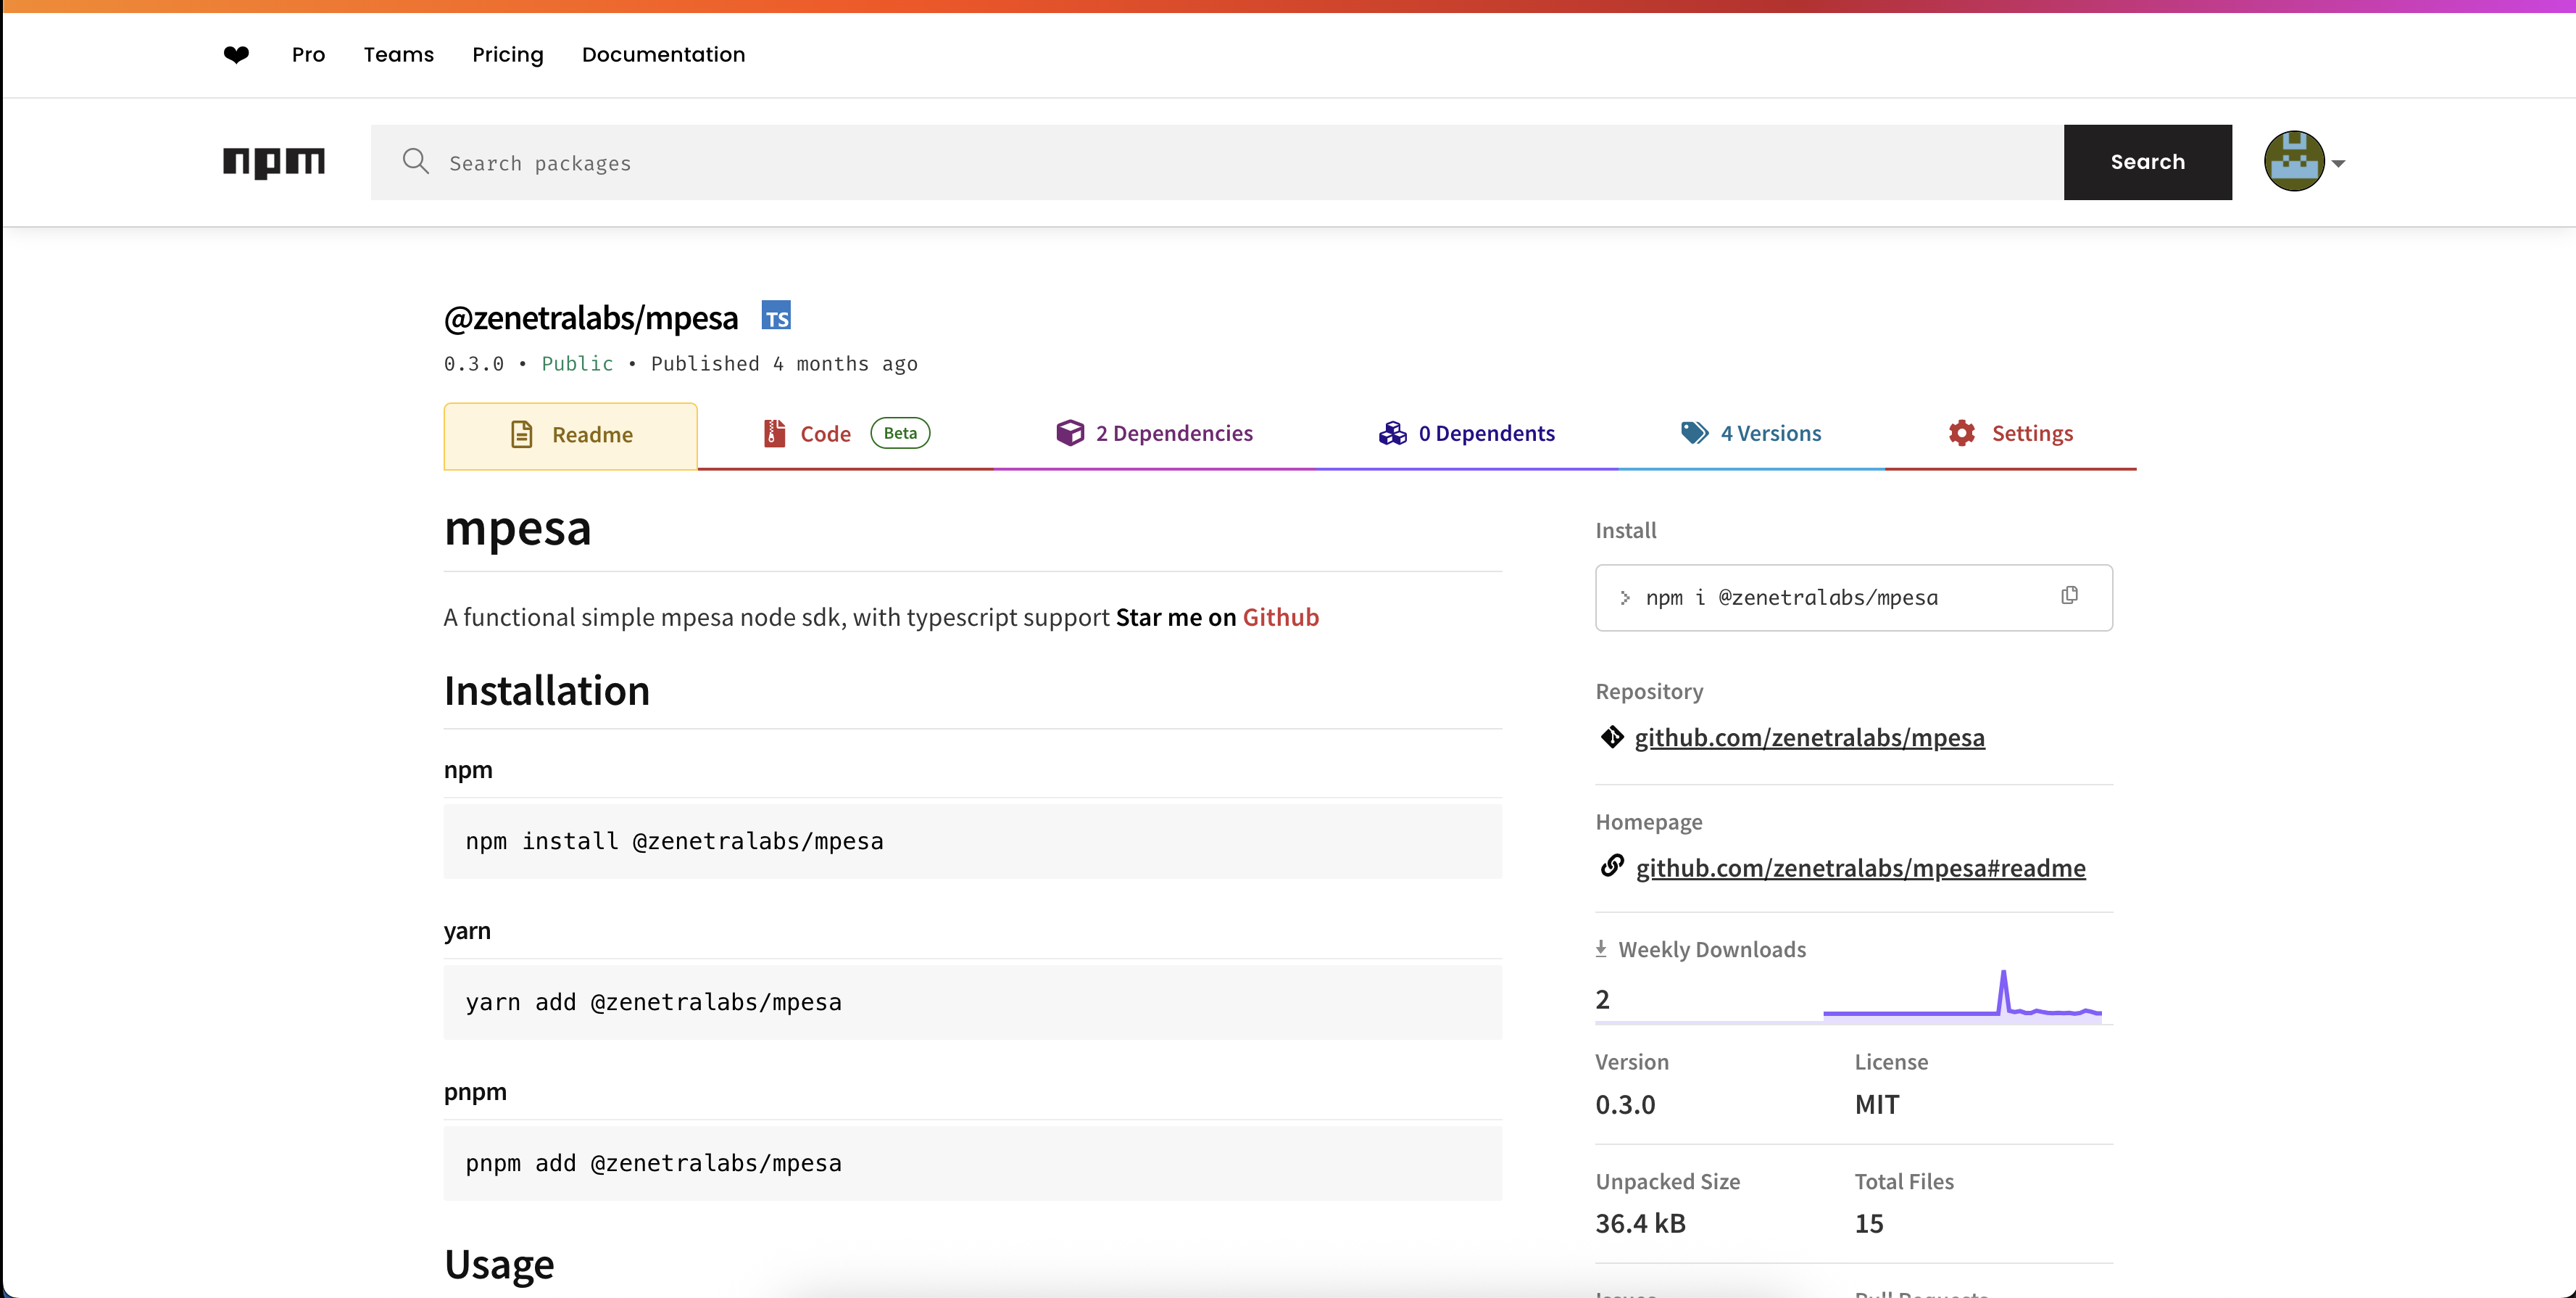Click the Dependencies cube icon

pos(1070,434)
